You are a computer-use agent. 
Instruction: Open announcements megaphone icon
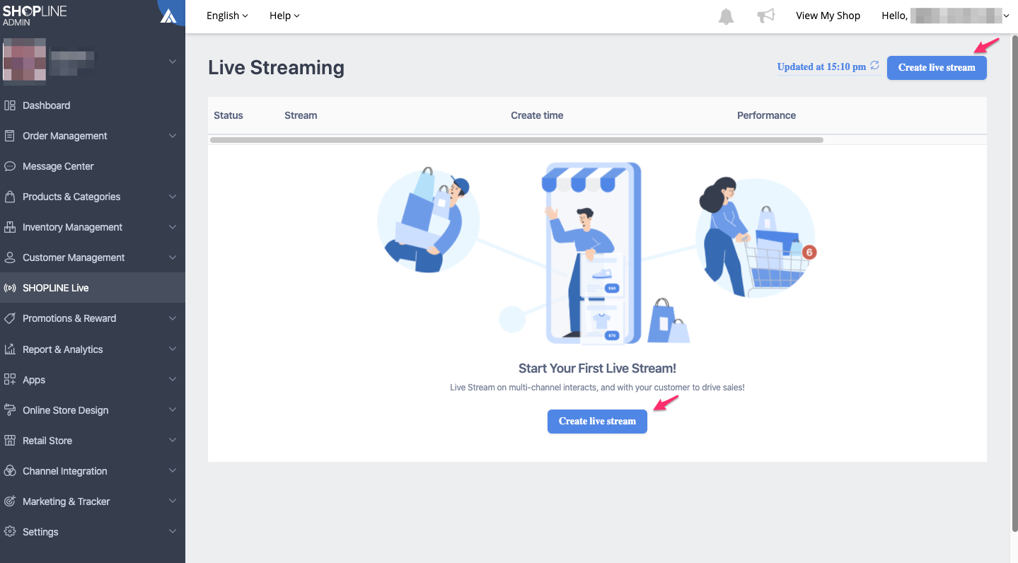pyautogui.click(x=765, y=16)
